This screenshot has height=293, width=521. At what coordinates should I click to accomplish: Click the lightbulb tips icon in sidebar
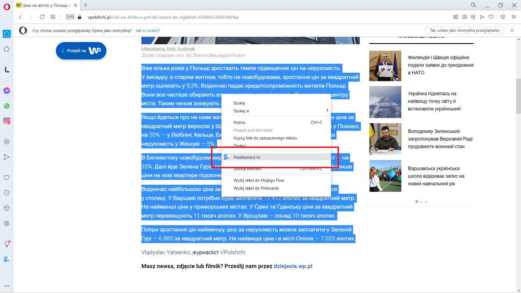coord(7,244)
